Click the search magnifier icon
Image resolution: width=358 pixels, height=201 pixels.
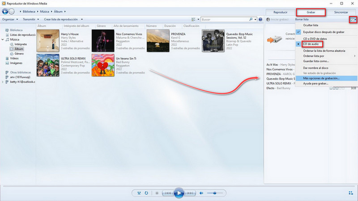coord(251,19)
